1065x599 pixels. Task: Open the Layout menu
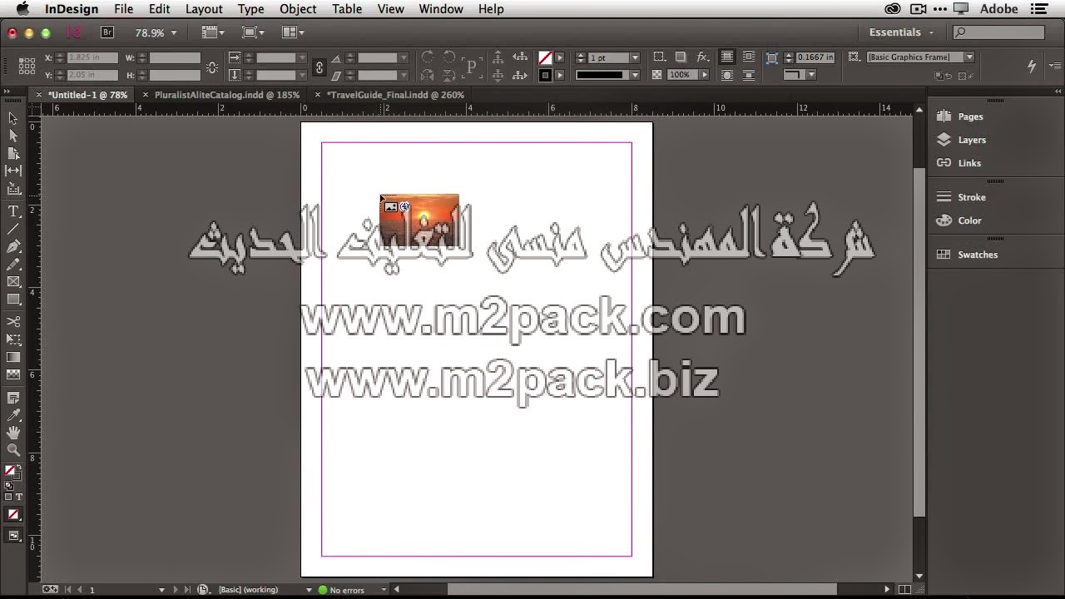204,9
